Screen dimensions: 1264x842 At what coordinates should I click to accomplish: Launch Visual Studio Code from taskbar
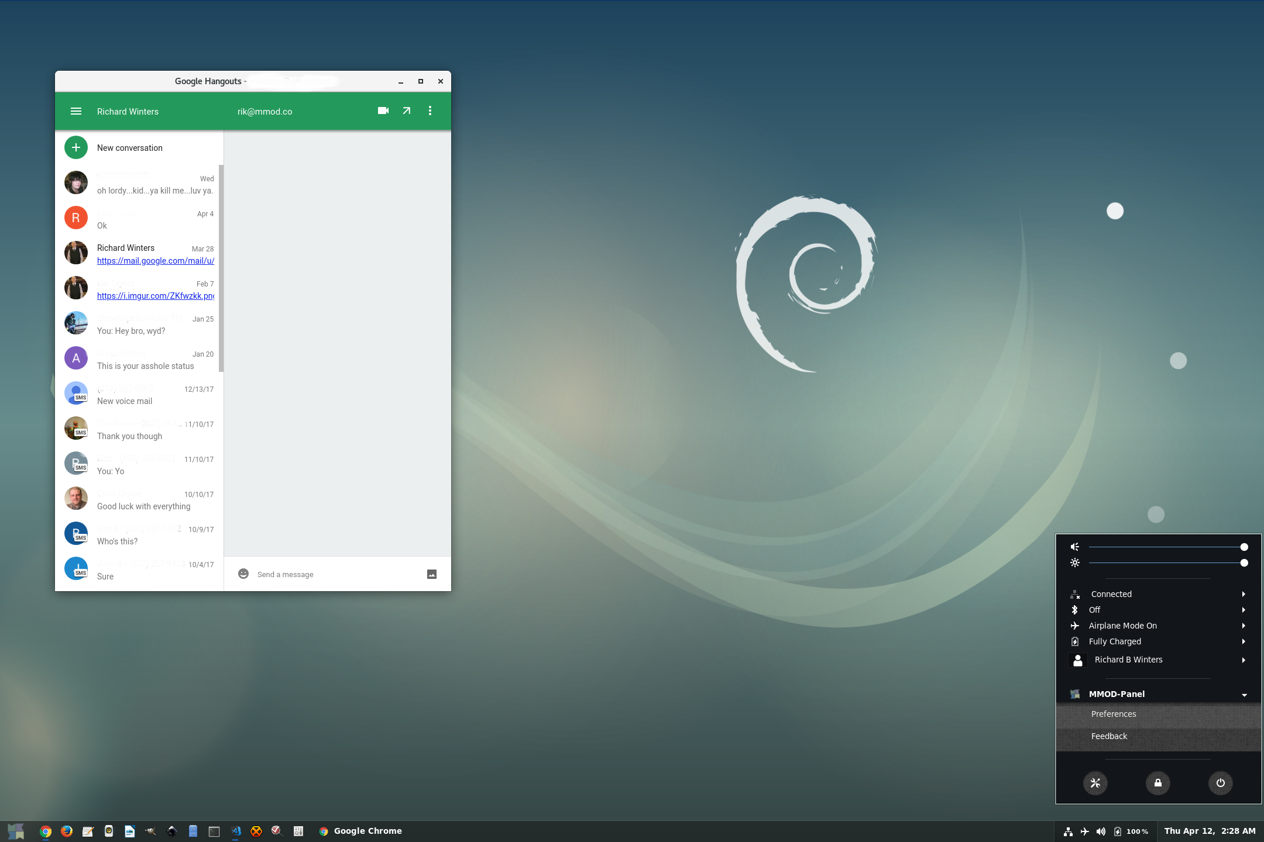click(235, 831)
